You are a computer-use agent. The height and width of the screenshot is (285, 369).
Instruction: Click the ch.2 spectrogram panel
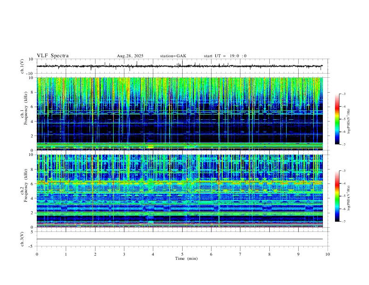tap(179, 191)
